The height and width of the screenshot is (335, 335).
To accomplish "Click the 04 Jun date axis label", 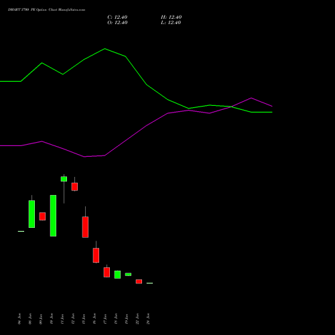I will (19, 319).
